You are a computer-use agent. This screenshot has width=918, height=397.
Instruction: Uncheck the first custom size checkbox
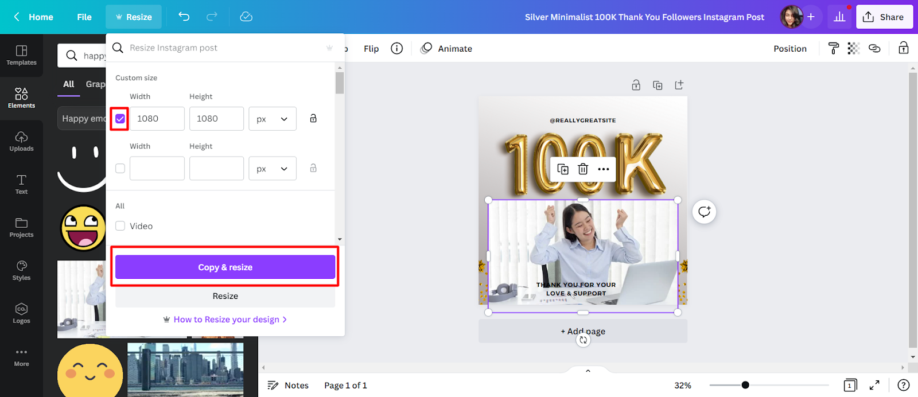pos(120,119)
